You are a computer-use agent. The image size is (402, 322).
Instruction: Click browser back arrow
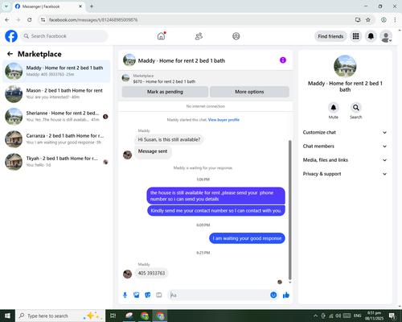[7, 20]
